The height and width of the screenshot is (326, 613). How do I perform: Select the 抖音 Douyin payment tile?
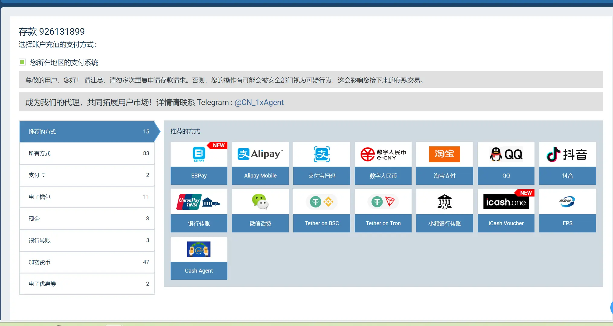(567, 164)
